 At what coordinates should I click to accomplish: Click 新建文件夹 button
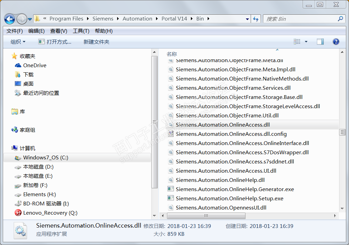click(96, 42)
